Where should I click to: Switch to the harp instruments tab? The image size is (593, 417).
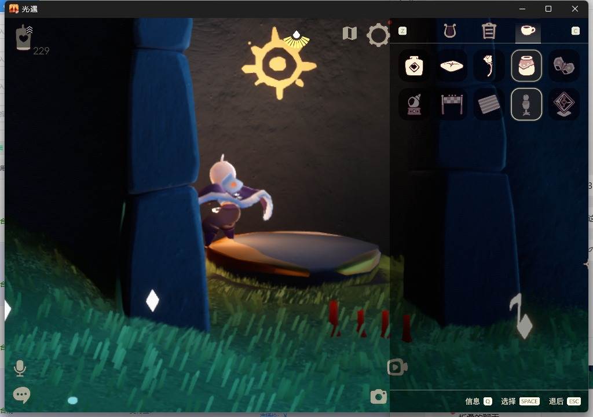[x=450, y=31]
